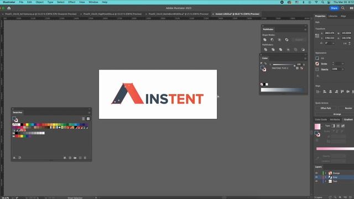Viewport: 354px width, 199px height.
Task: Select the Radial Gradient type icon
Action: (338, 126)
